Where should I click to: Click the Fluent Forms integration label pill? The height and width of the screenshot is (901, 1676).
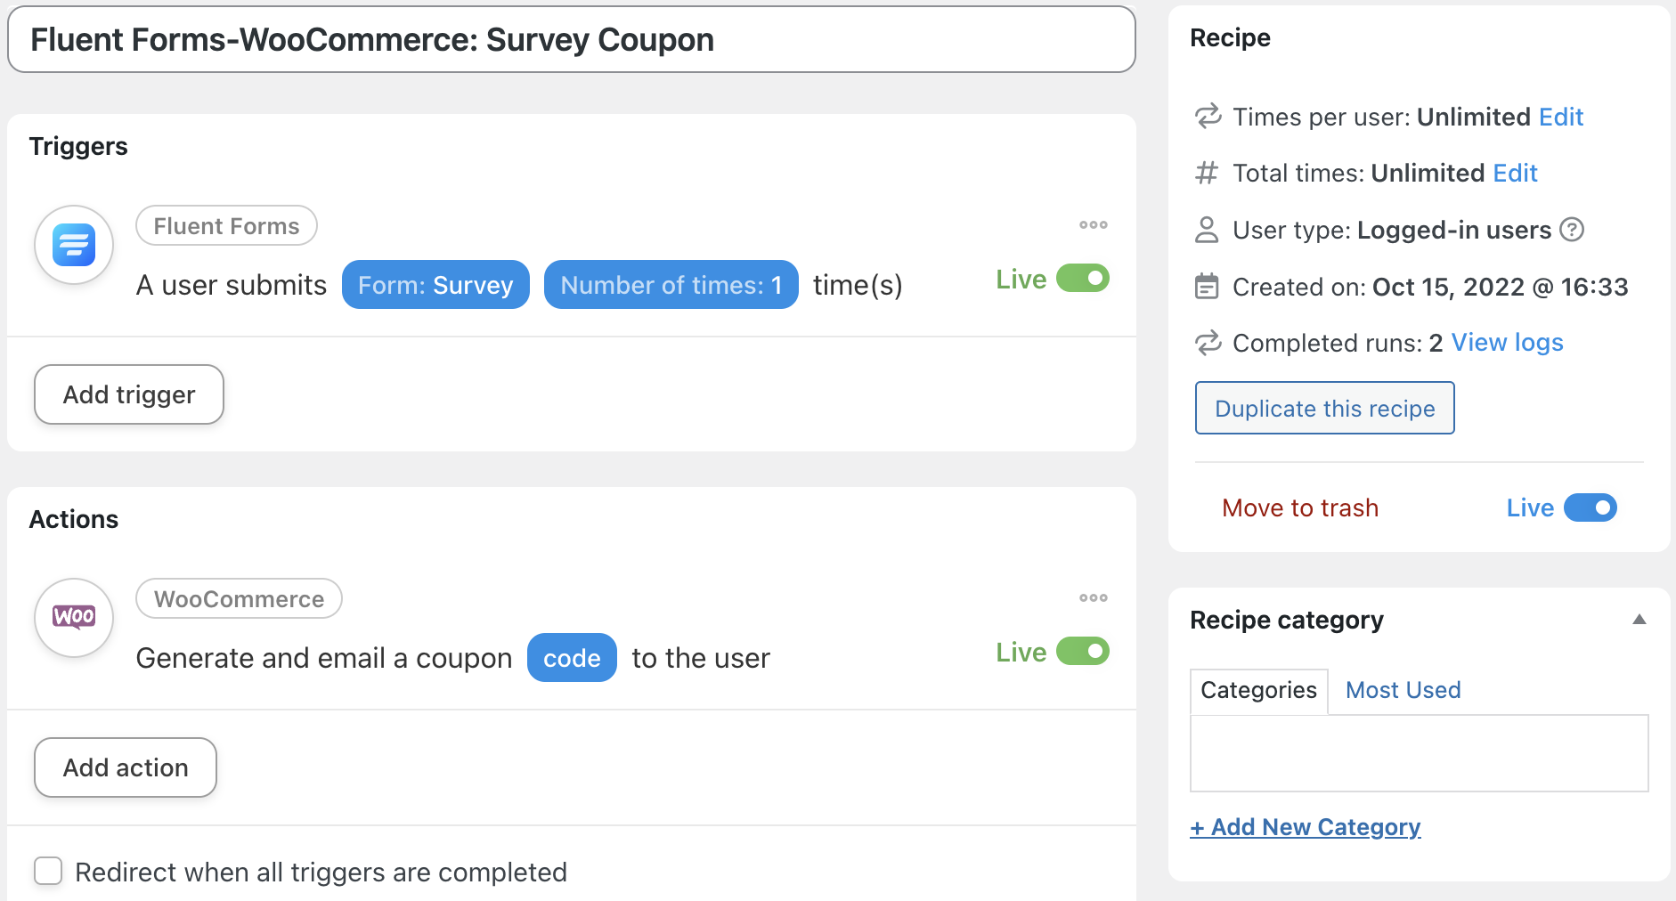click(x=226, y=226)
